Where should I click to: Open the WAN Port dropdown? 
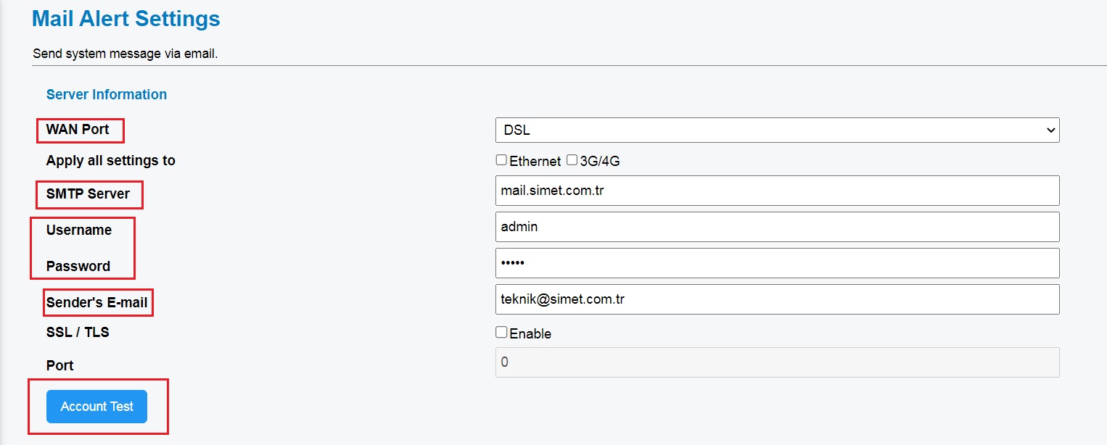(x=777, y=130)
